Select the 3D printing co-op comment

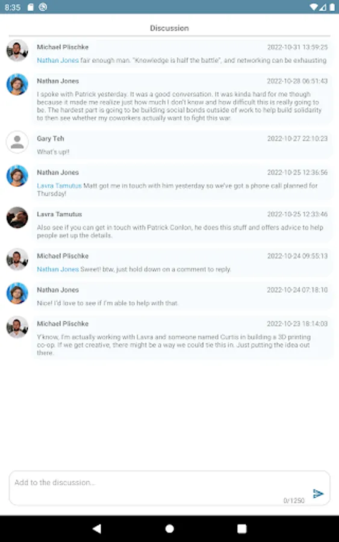[182, 338]
